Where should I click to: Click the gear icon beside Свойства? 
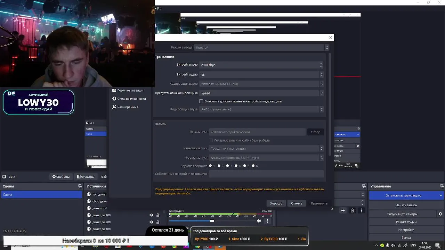pos(54,177)
